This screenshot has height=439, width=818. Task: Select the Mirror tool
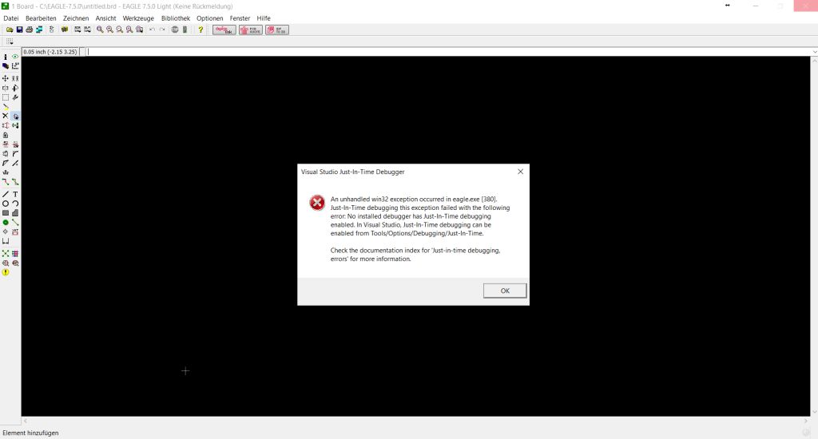(6, 88)
